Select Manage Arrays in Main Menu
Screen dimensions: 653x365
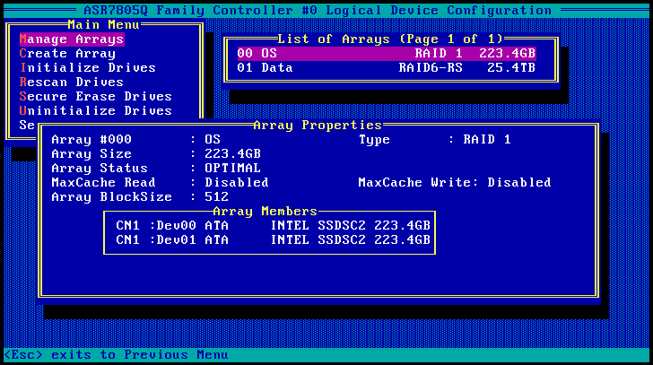tap(72, 39)
